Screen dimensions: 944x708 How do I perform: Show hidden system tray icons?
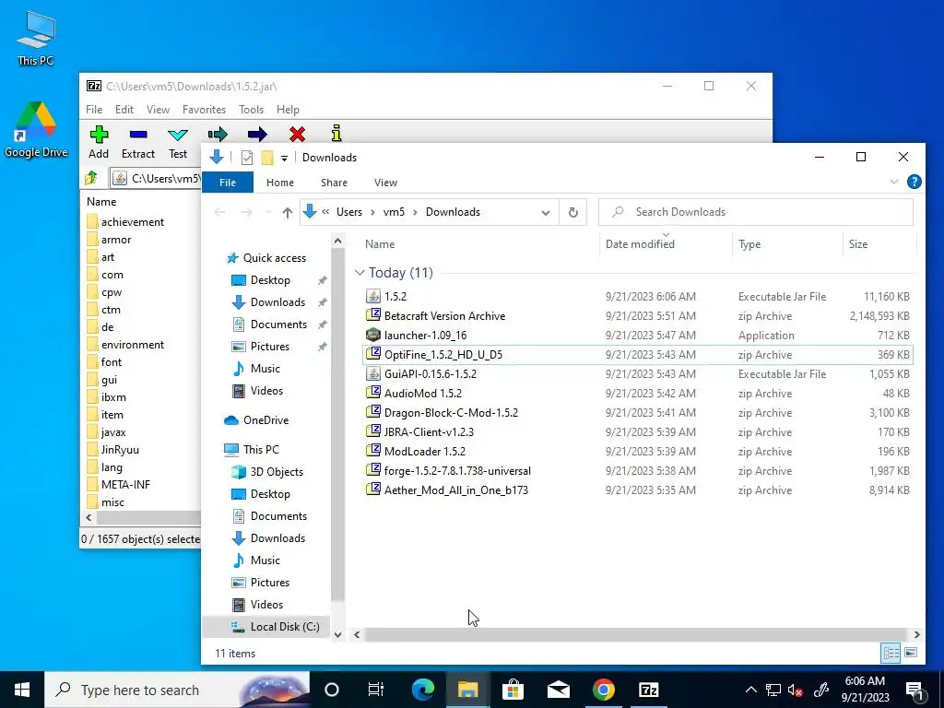[750, 690]
